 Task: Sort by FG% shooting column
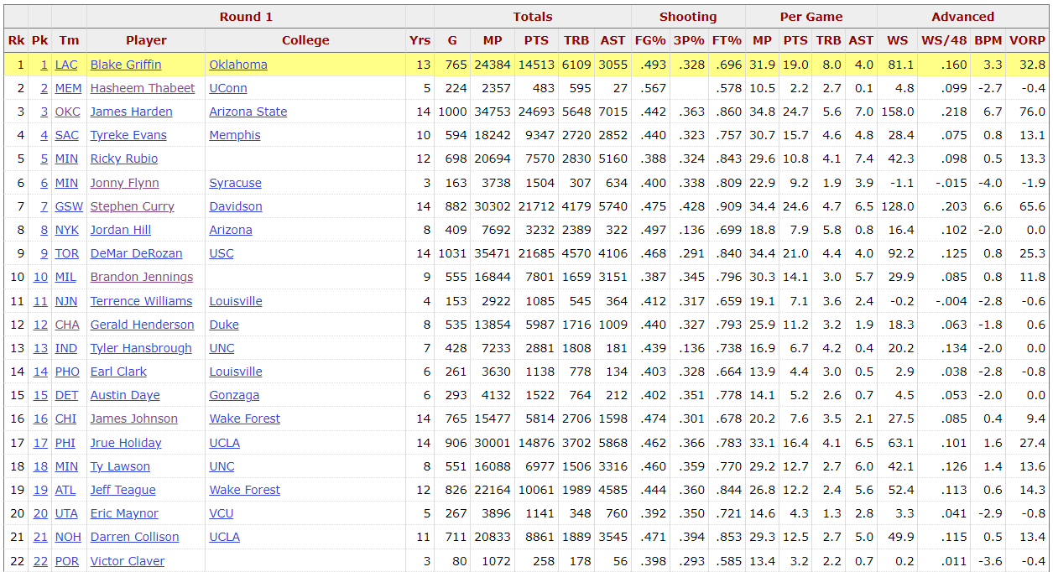pyautogui.click(x=650, y=40)
